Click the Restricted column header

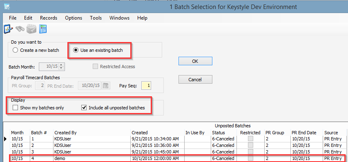point(250,133)
